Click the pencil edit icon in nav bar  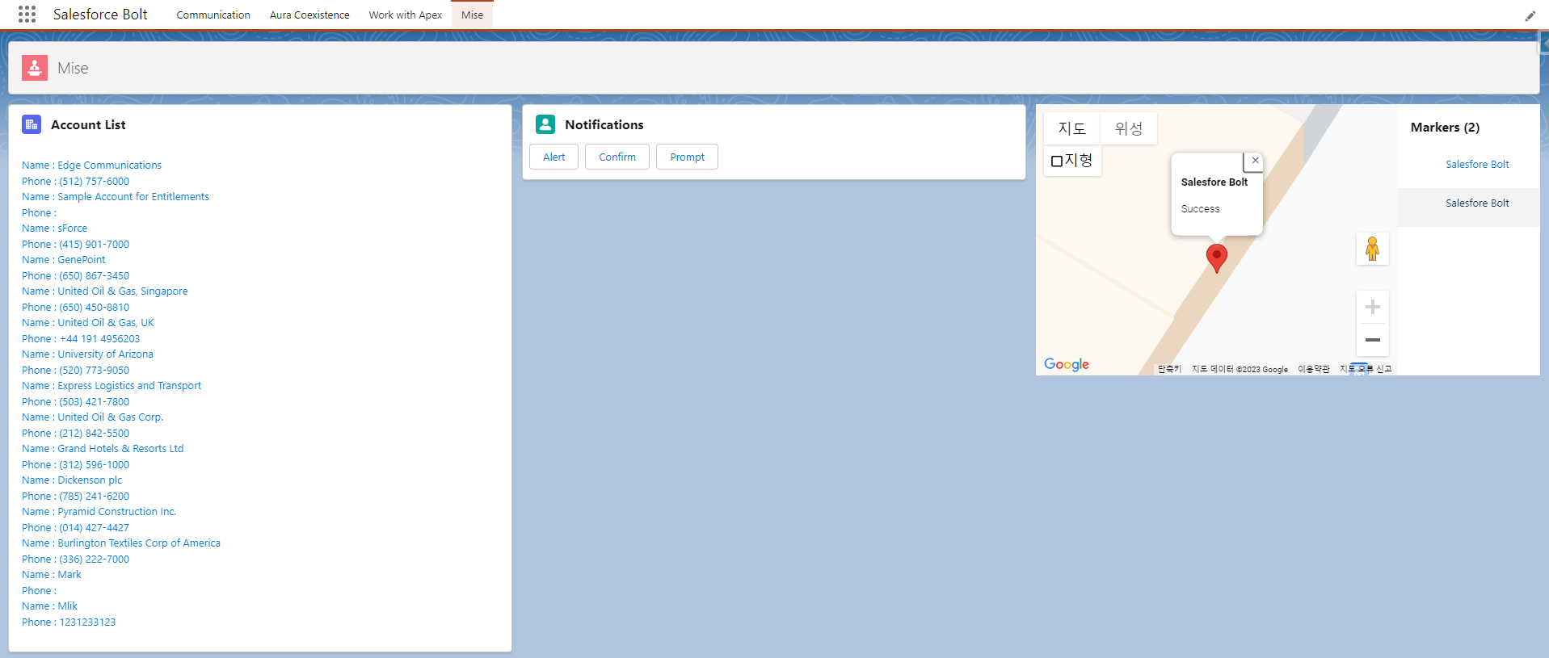point(1530,15)
